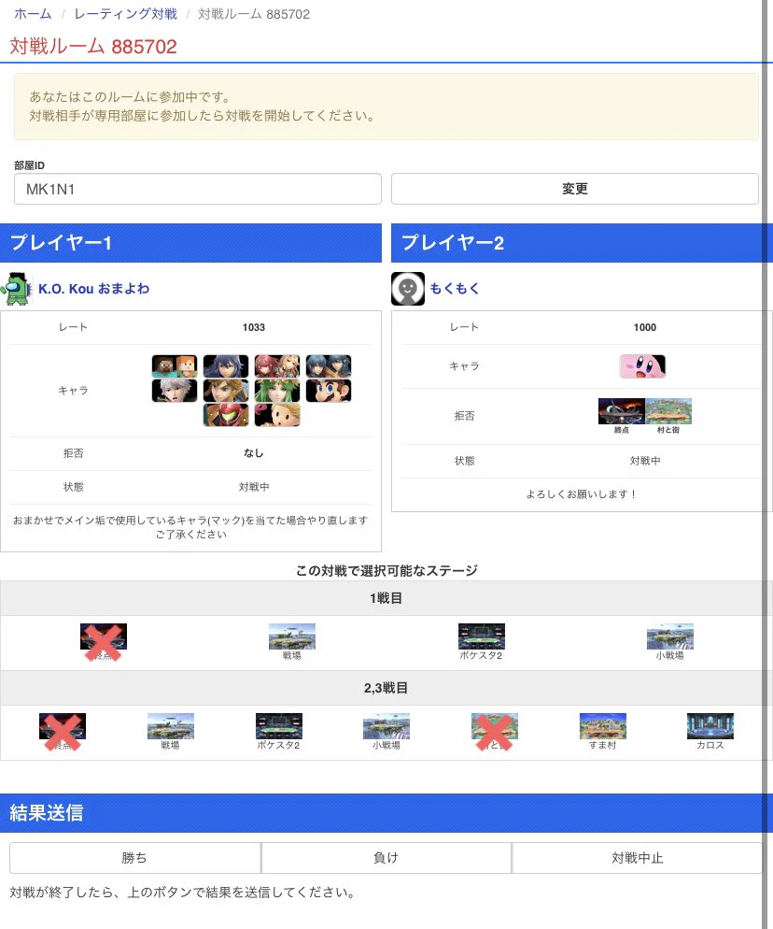Click Player 2's 状態 value 対戦中
Image resolution: width=773 pixels, height=929 pixels.
[645, 461]
